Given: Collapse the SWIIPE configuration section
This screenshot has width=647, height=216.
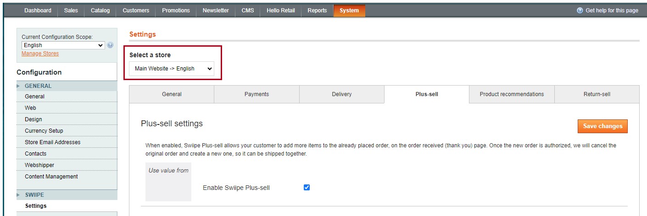Looking at the screenshot, I should coord(34,195).
